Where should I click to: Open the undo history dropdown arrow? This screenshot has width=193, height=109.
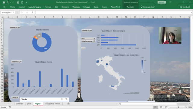point(10,2)
